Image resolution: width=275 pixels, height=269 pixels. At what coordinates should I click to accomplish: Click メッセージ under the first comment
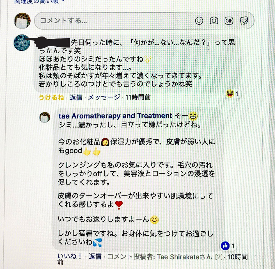tap(104, 97)
